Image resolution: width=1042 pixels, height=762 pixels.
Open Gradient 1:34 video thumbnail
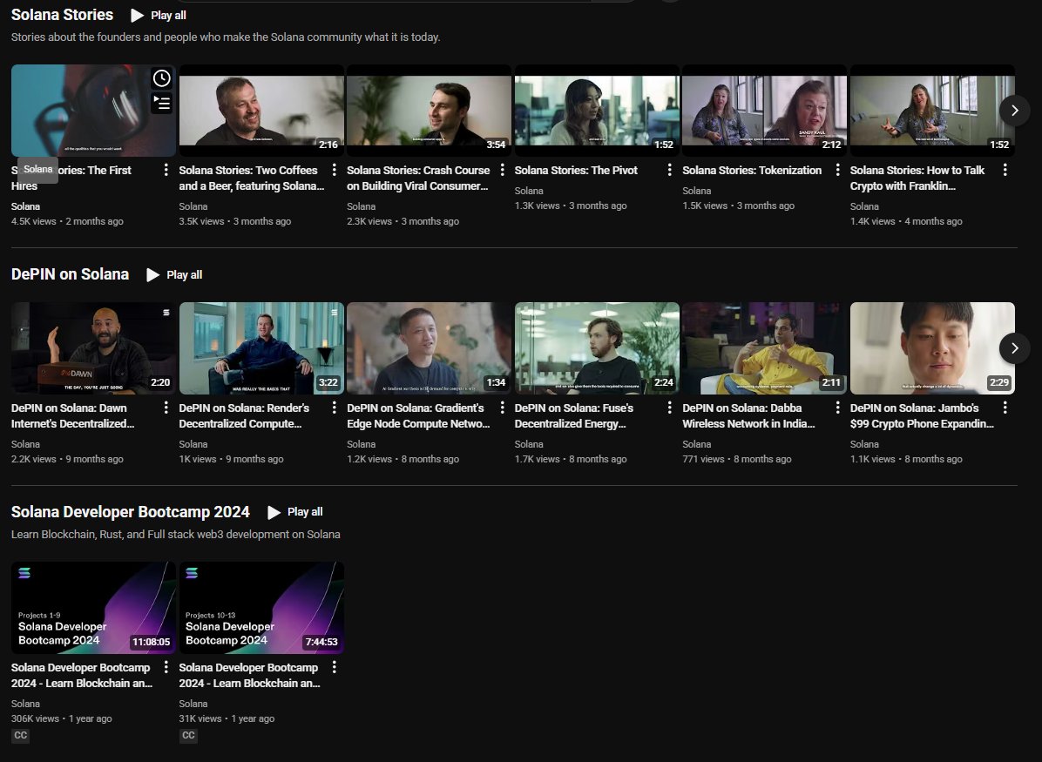(x=430, y=348)
